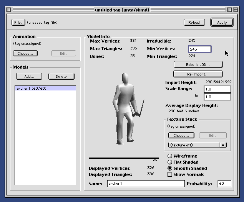
Task: Select Wireframe display mode
Action: [x=170, y=156]
